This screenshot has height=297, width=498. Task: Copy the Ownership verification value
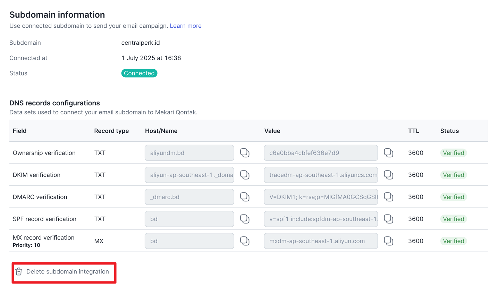pyautogui.click(x=388, y=153)
